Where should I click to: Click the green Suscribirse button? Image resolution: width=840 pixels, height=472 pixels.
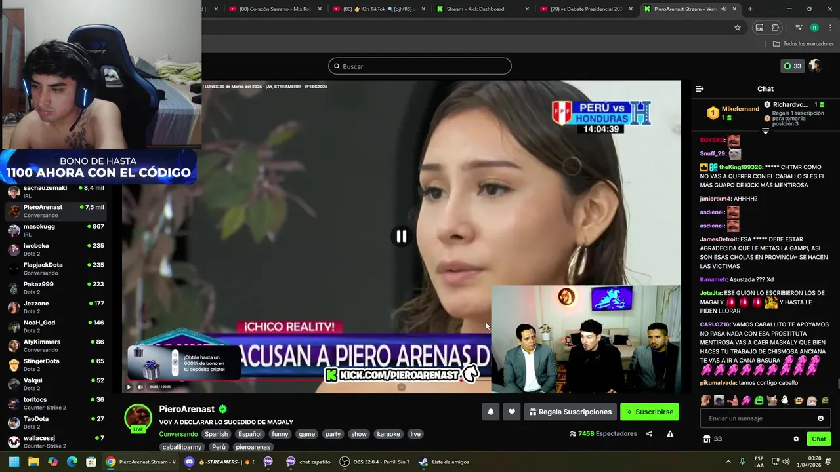pos(650,412)
